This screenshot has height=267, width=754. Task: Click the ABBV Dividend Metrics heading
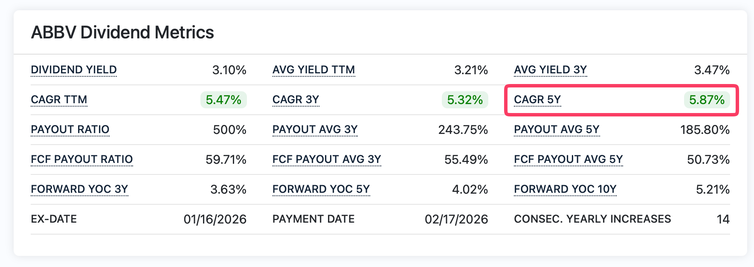[123, 32]
